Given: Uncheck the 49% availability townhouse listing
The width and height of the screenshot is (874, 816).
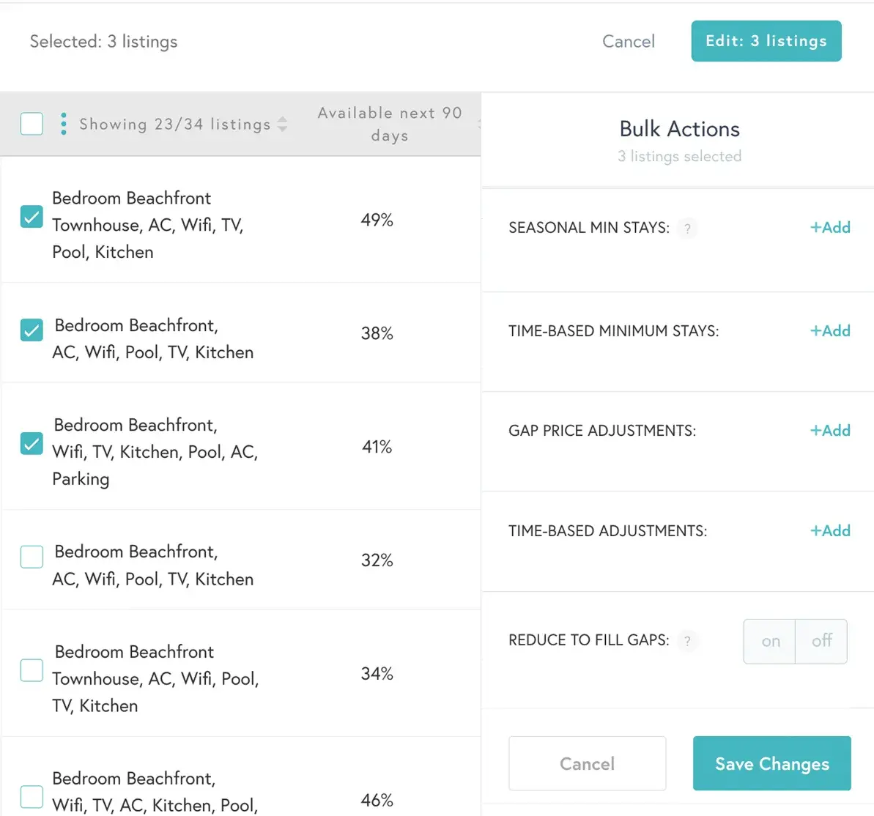Looking at the screenshot, I should [32, 217].
